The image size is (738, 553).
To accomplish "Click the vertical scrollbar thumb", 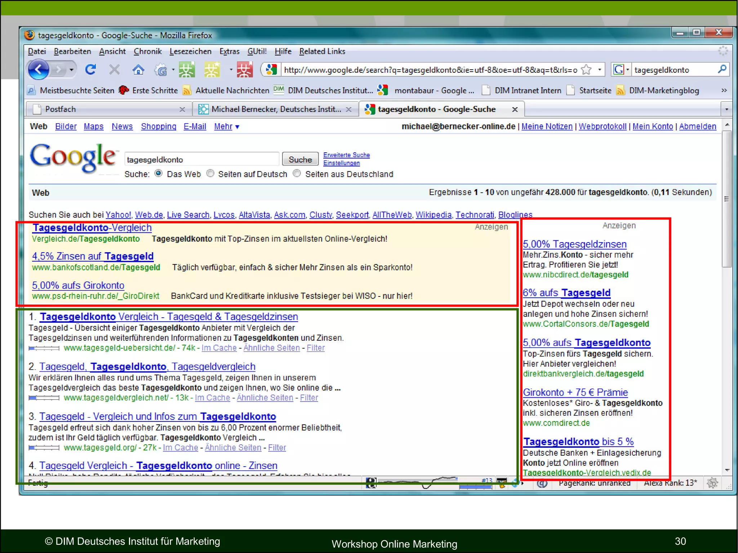I will click(x=727, y=198).
